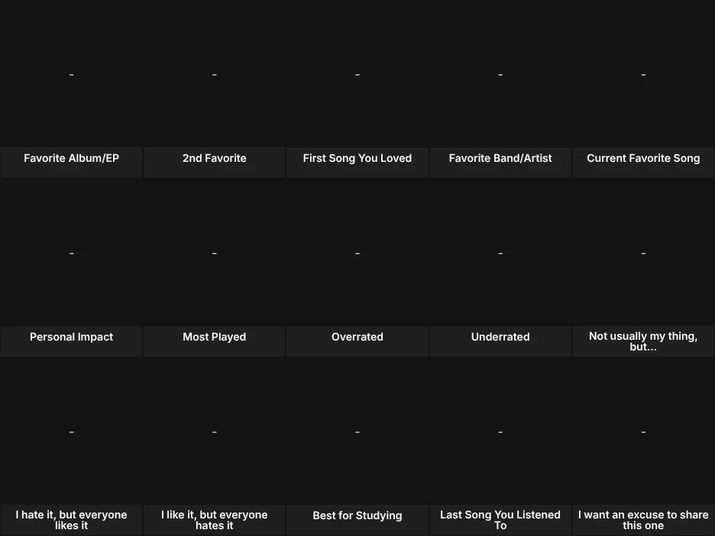This screenshot has width=715, height=536.
Task: Select the Last Song You Listened To label
Action: point(500,520)
